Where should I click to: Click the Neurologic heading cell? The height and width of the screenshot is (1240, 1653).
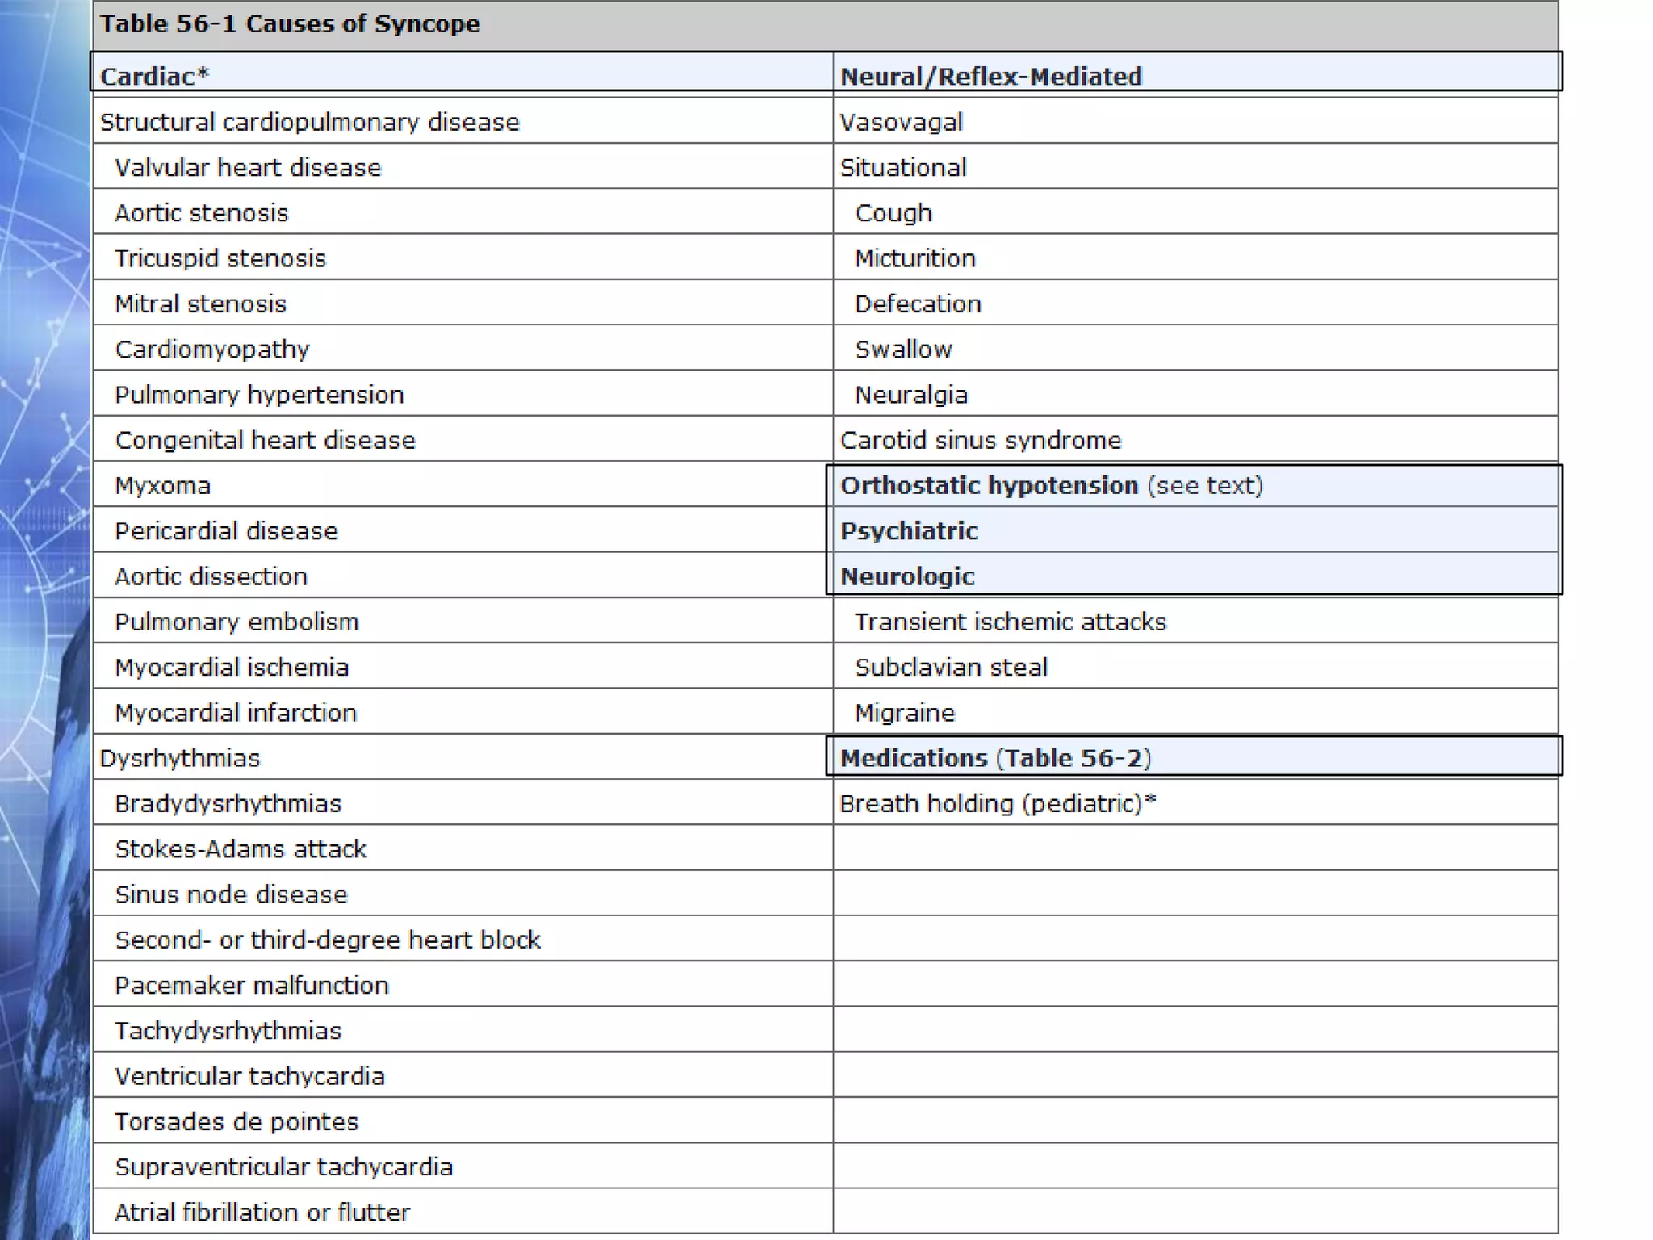pos(907,576)
